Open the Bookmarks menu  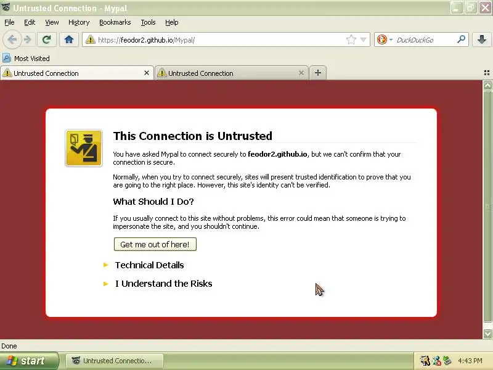click(115, 22)
